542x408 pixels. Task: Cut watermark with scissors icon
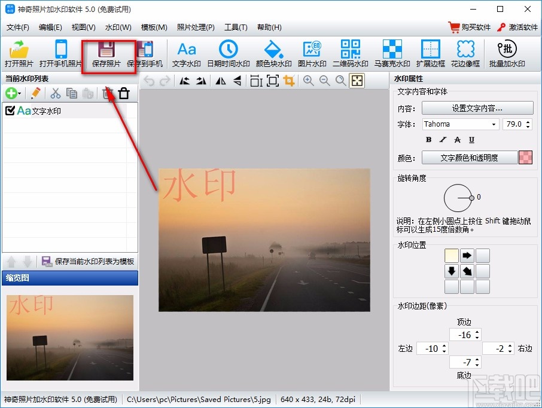[x=55, y=93]
